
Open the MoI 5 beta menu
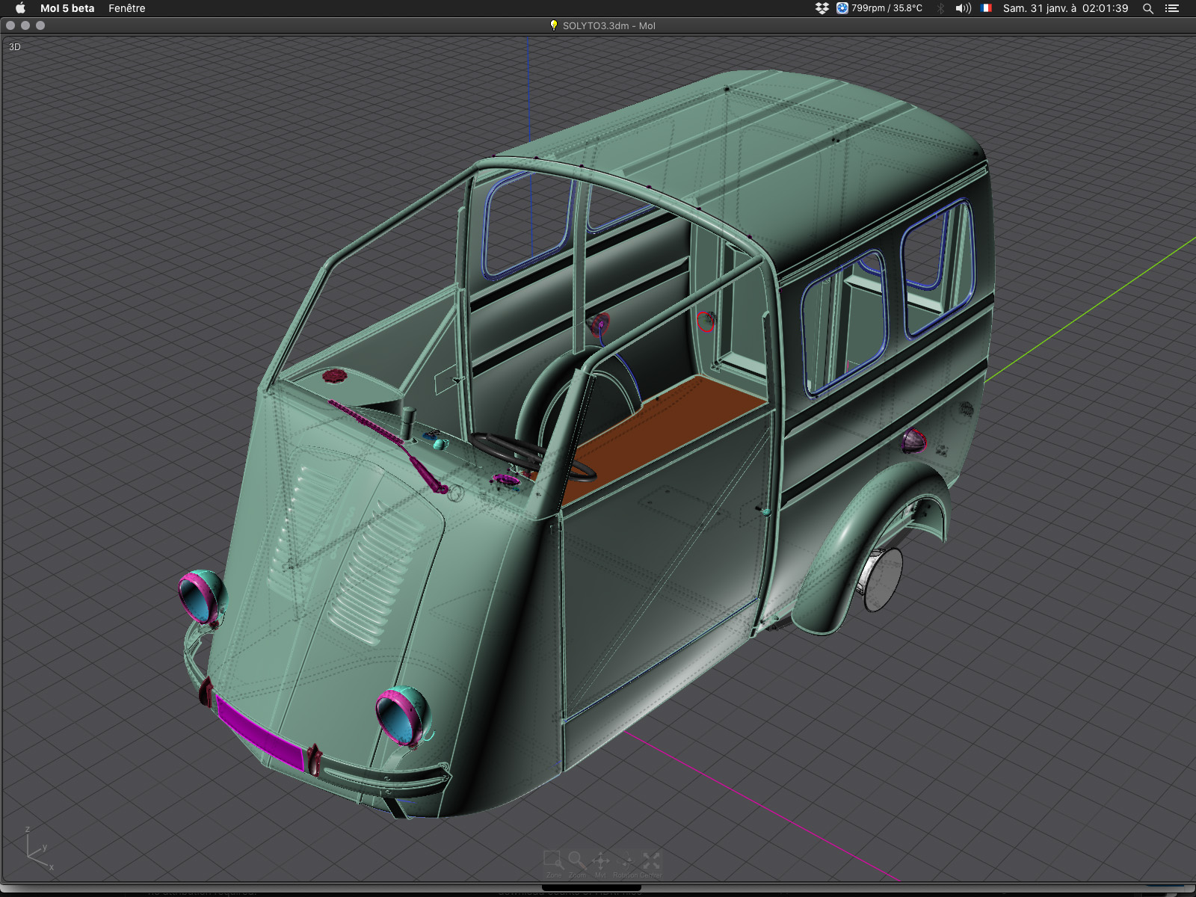click(67, 8)
